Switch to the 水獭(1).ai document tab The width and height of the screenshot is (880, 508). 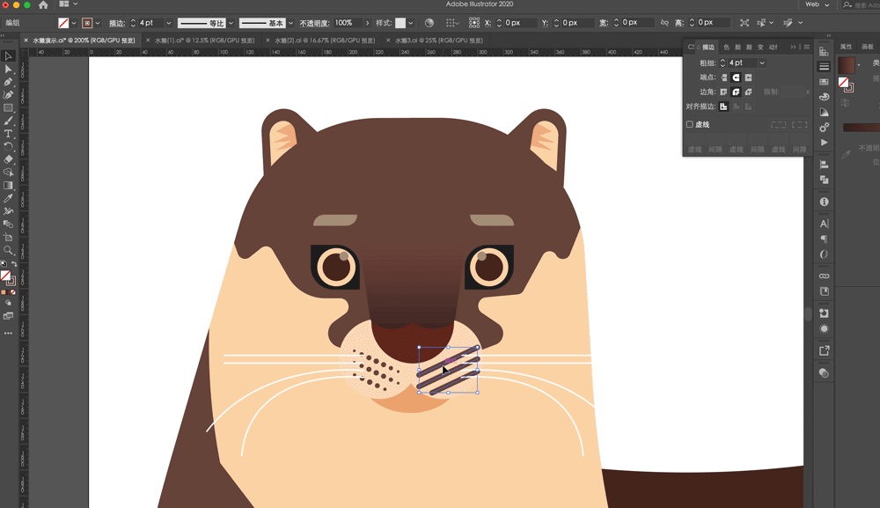pos(204,40)
